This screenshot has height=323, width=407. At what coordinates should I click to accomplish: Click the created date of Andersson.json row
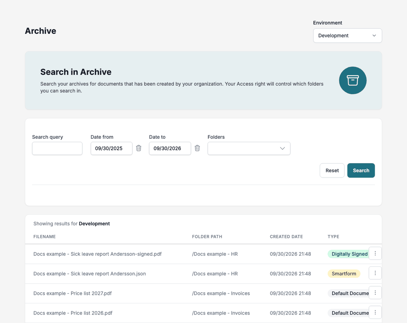(x=290, y=274)
